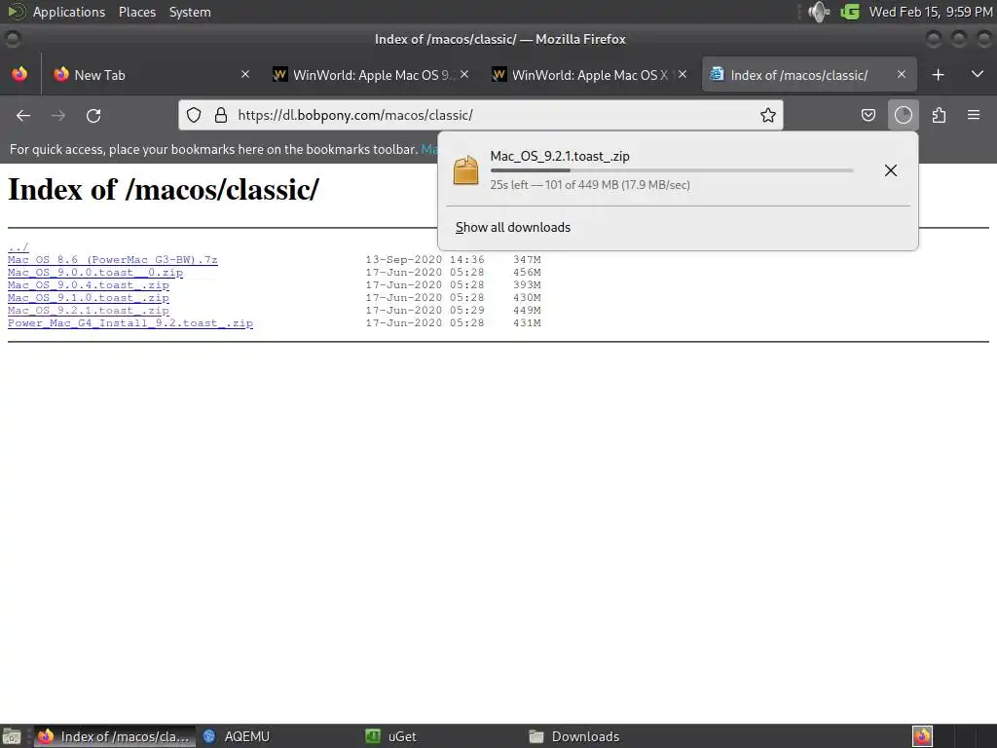Switch to WinWorld Apple Mac OS 9 tab
997x748 pixels.
pos(373,75)
